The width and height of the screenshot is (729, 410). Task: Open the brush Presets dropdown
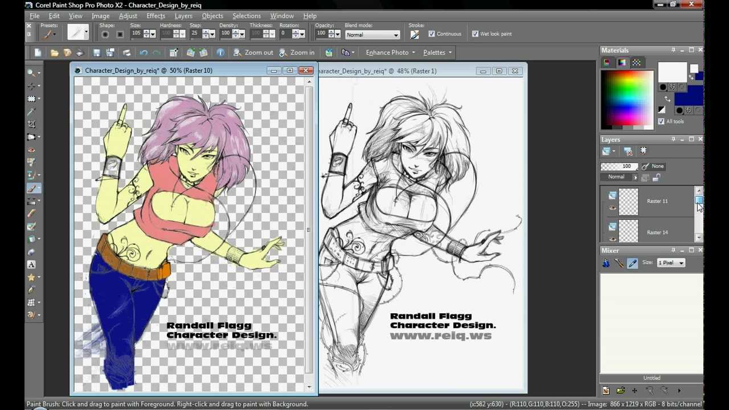click(50, 34)
